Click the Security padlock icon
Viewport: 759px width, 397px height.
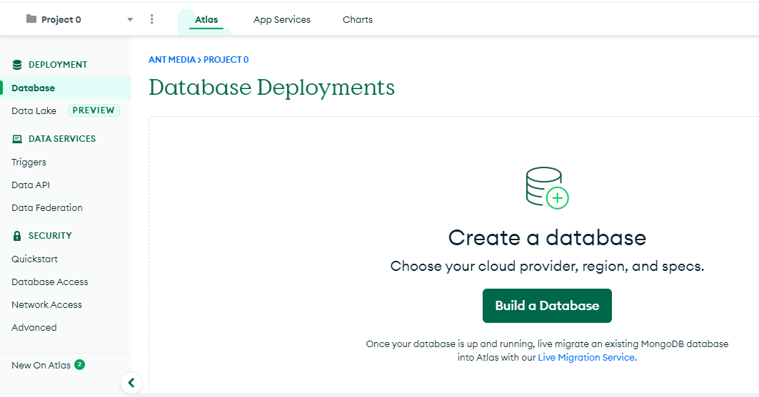[17, 236]
